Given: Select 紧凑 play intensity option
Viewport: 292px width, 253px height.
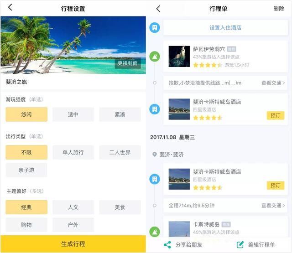Looking at the screenshot, I should click(120, 114).
